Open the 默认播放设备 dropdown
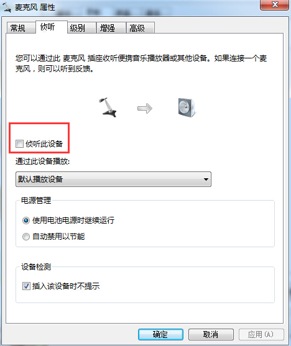This screenshot has width=291, height=346. pos(113,179)
